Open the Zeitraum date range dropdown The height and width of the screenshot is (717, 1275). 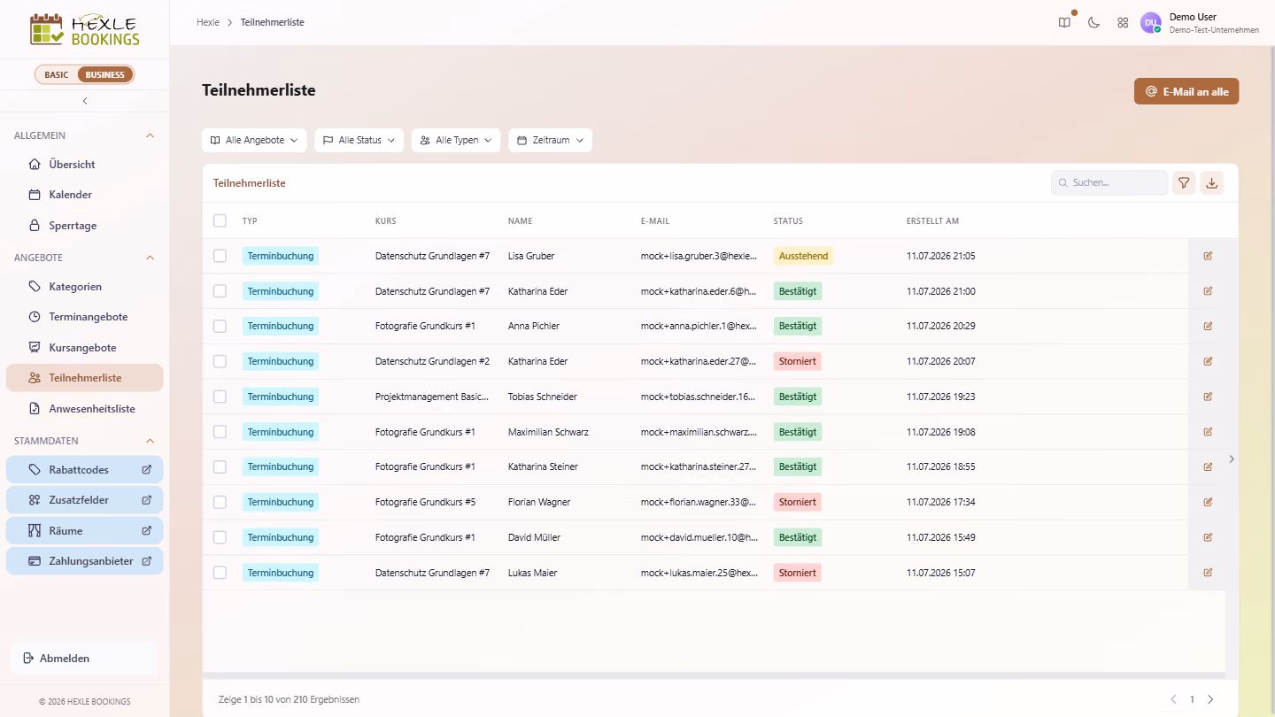550,140
